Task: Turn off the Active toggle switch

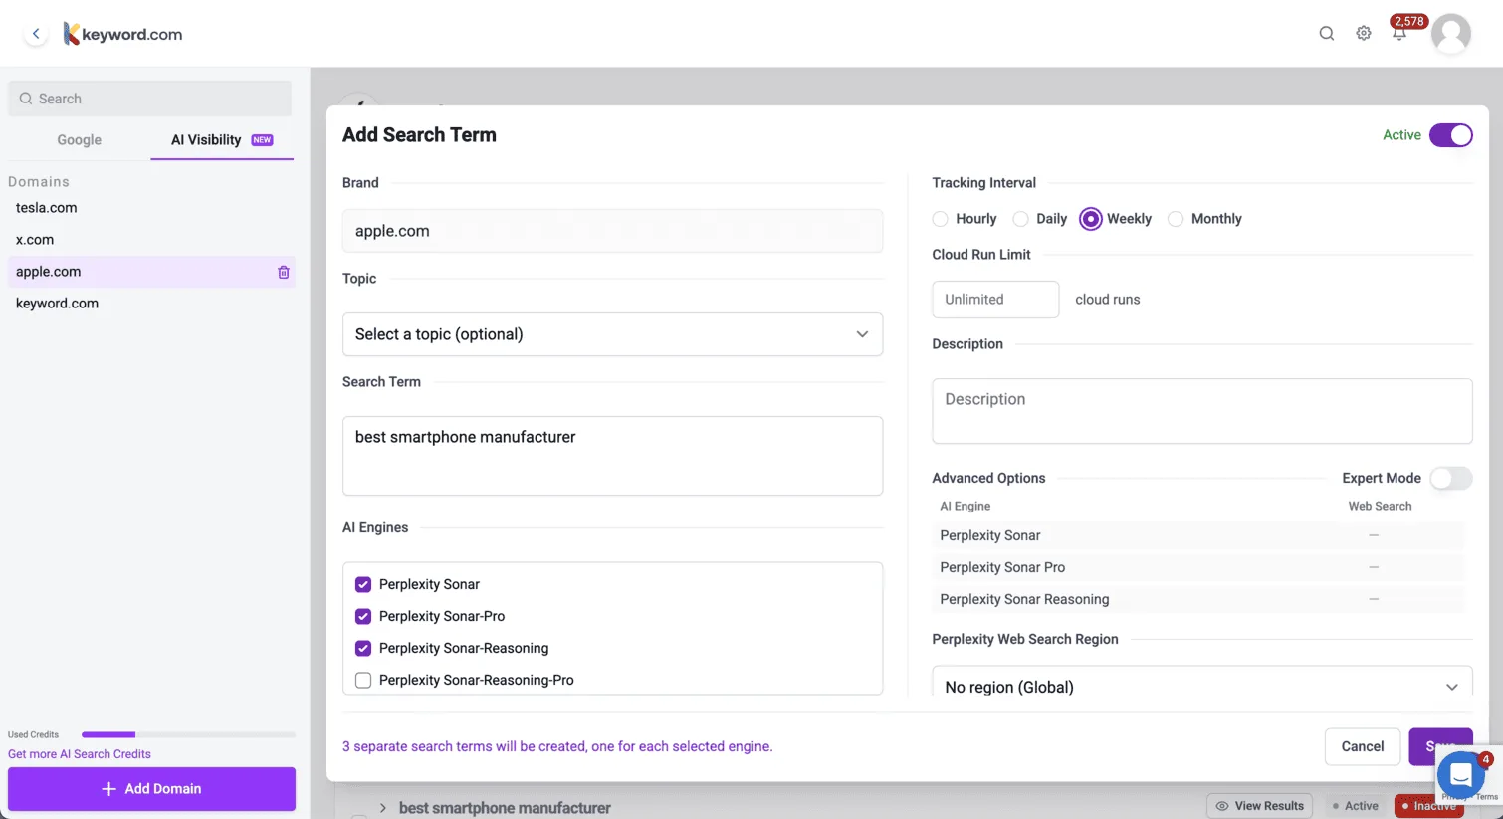Action: tap(1450, 135)
